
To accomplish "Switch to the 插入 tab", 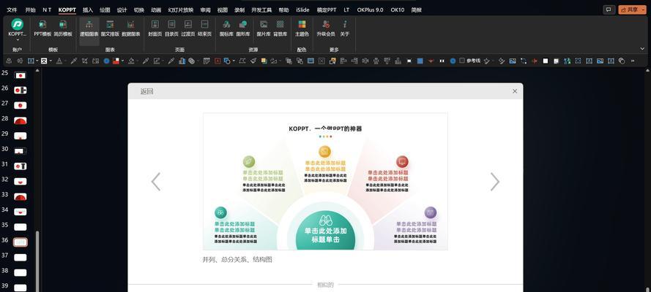I will [88, 9].
